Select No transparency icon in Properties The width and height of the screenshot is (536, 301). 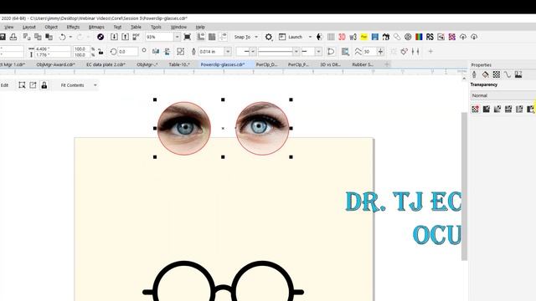click(475, 110)
